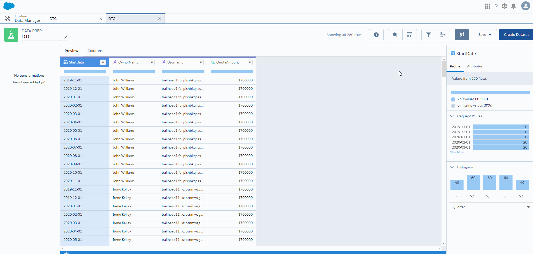This screenshot has width=533, height=254.
Task: Select the OwnerName column header
Action: (x=134, y=62)
